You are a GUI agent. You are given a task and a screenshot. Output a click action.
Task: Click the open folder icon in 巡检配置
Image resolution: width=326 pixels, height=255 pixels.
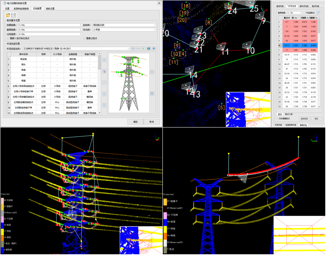[x=8, y=15]
